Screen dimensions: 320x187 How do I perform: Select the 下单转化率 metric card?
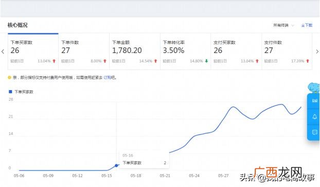(186, 52)
